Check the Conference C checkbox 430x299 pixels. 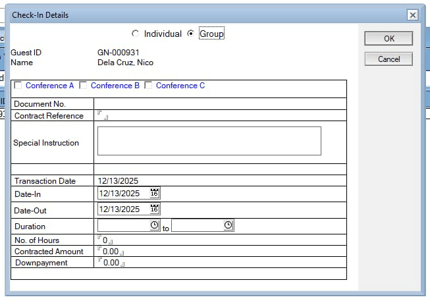point(148,86)
